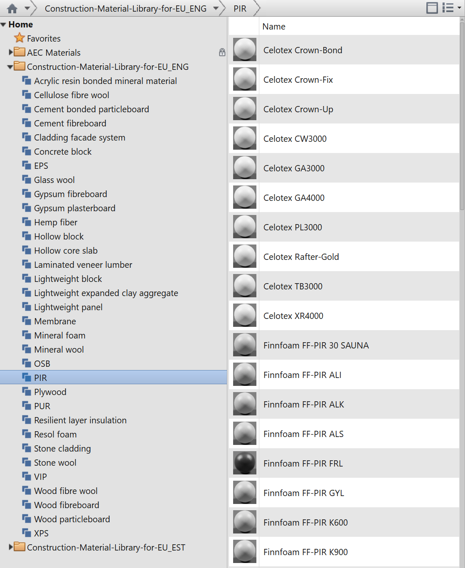465x568 pixels.
Task: Click the Concrete block category icon
Action: pyautogui.click(x=27, y=151)
